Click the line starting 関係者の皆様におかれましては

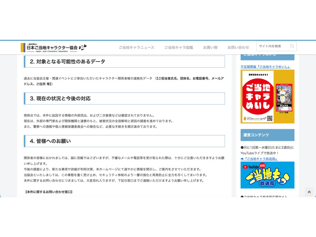tap(124, 161)
